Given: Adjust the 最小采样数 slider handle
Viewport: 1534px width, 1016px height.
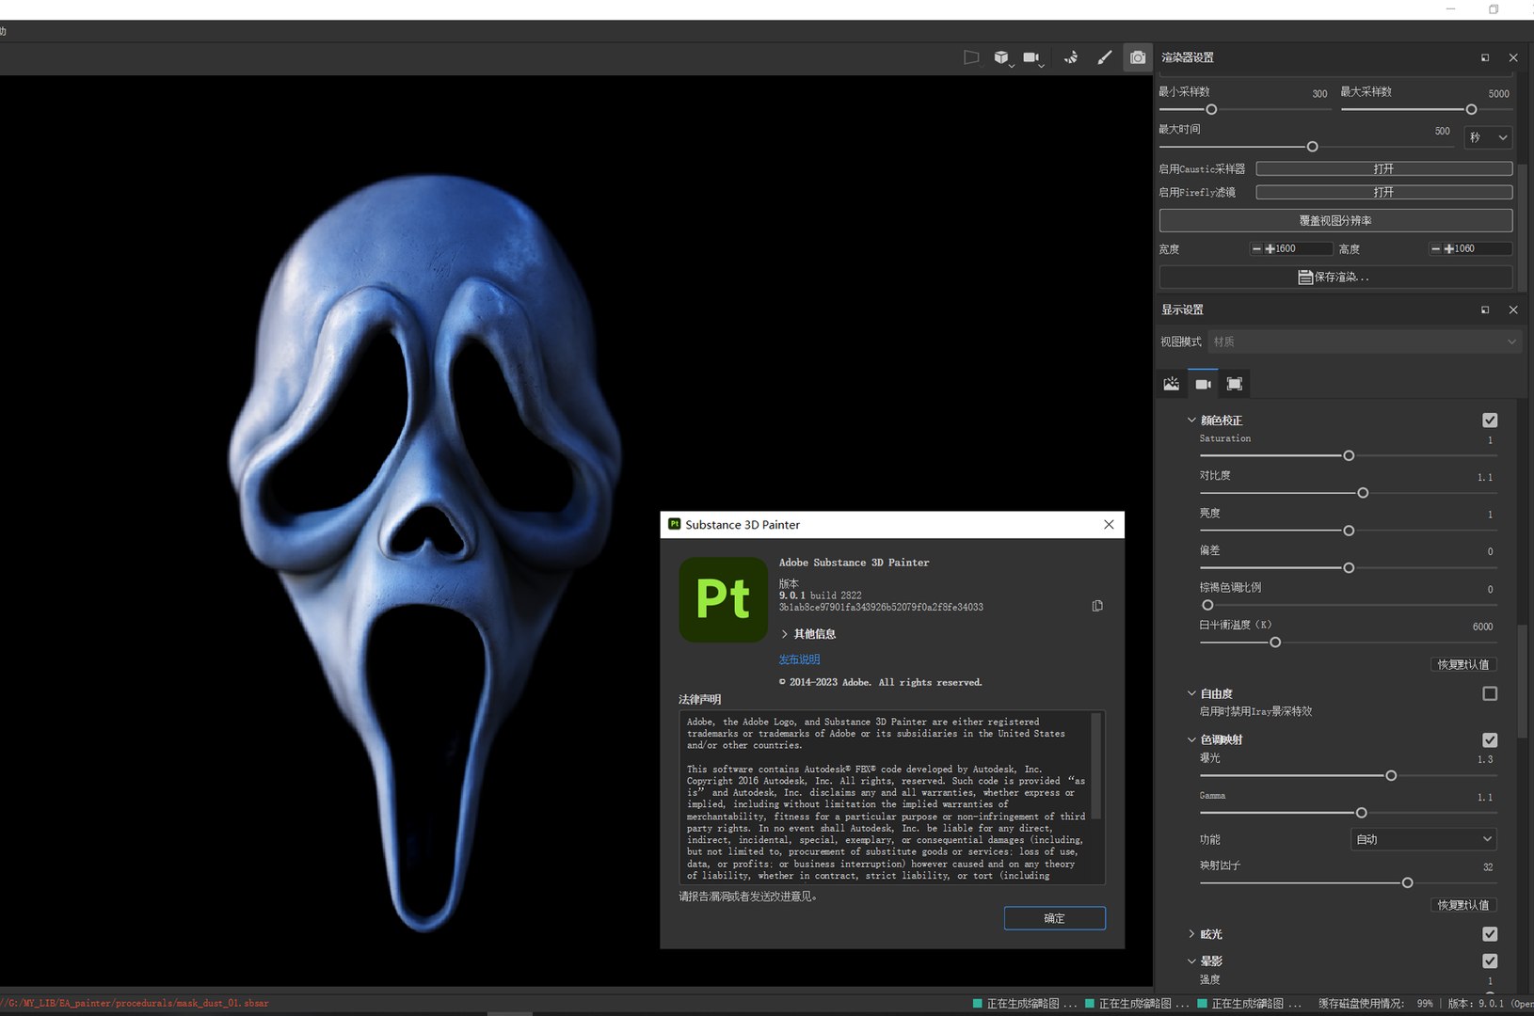Looking at the screenshot, I should point(1211,110).
